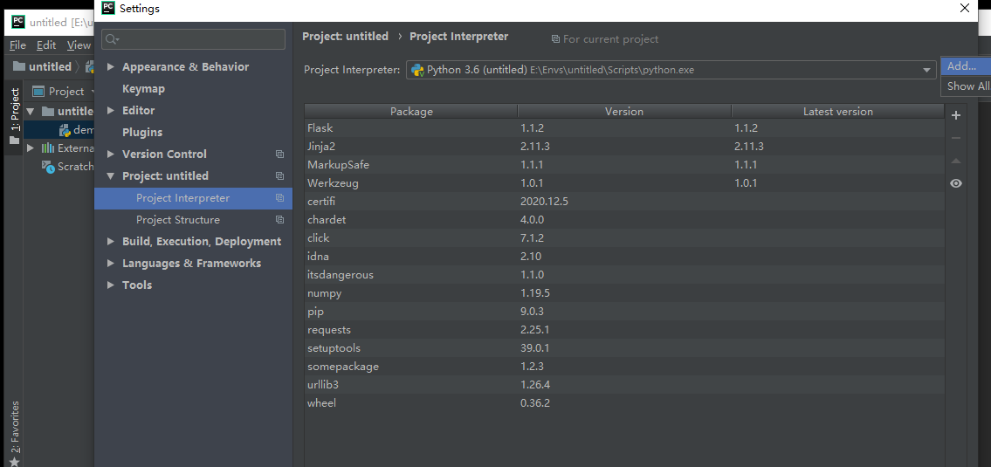Click the uninstall package minus icon
991x467 pixels.
(x=955, y=138)
